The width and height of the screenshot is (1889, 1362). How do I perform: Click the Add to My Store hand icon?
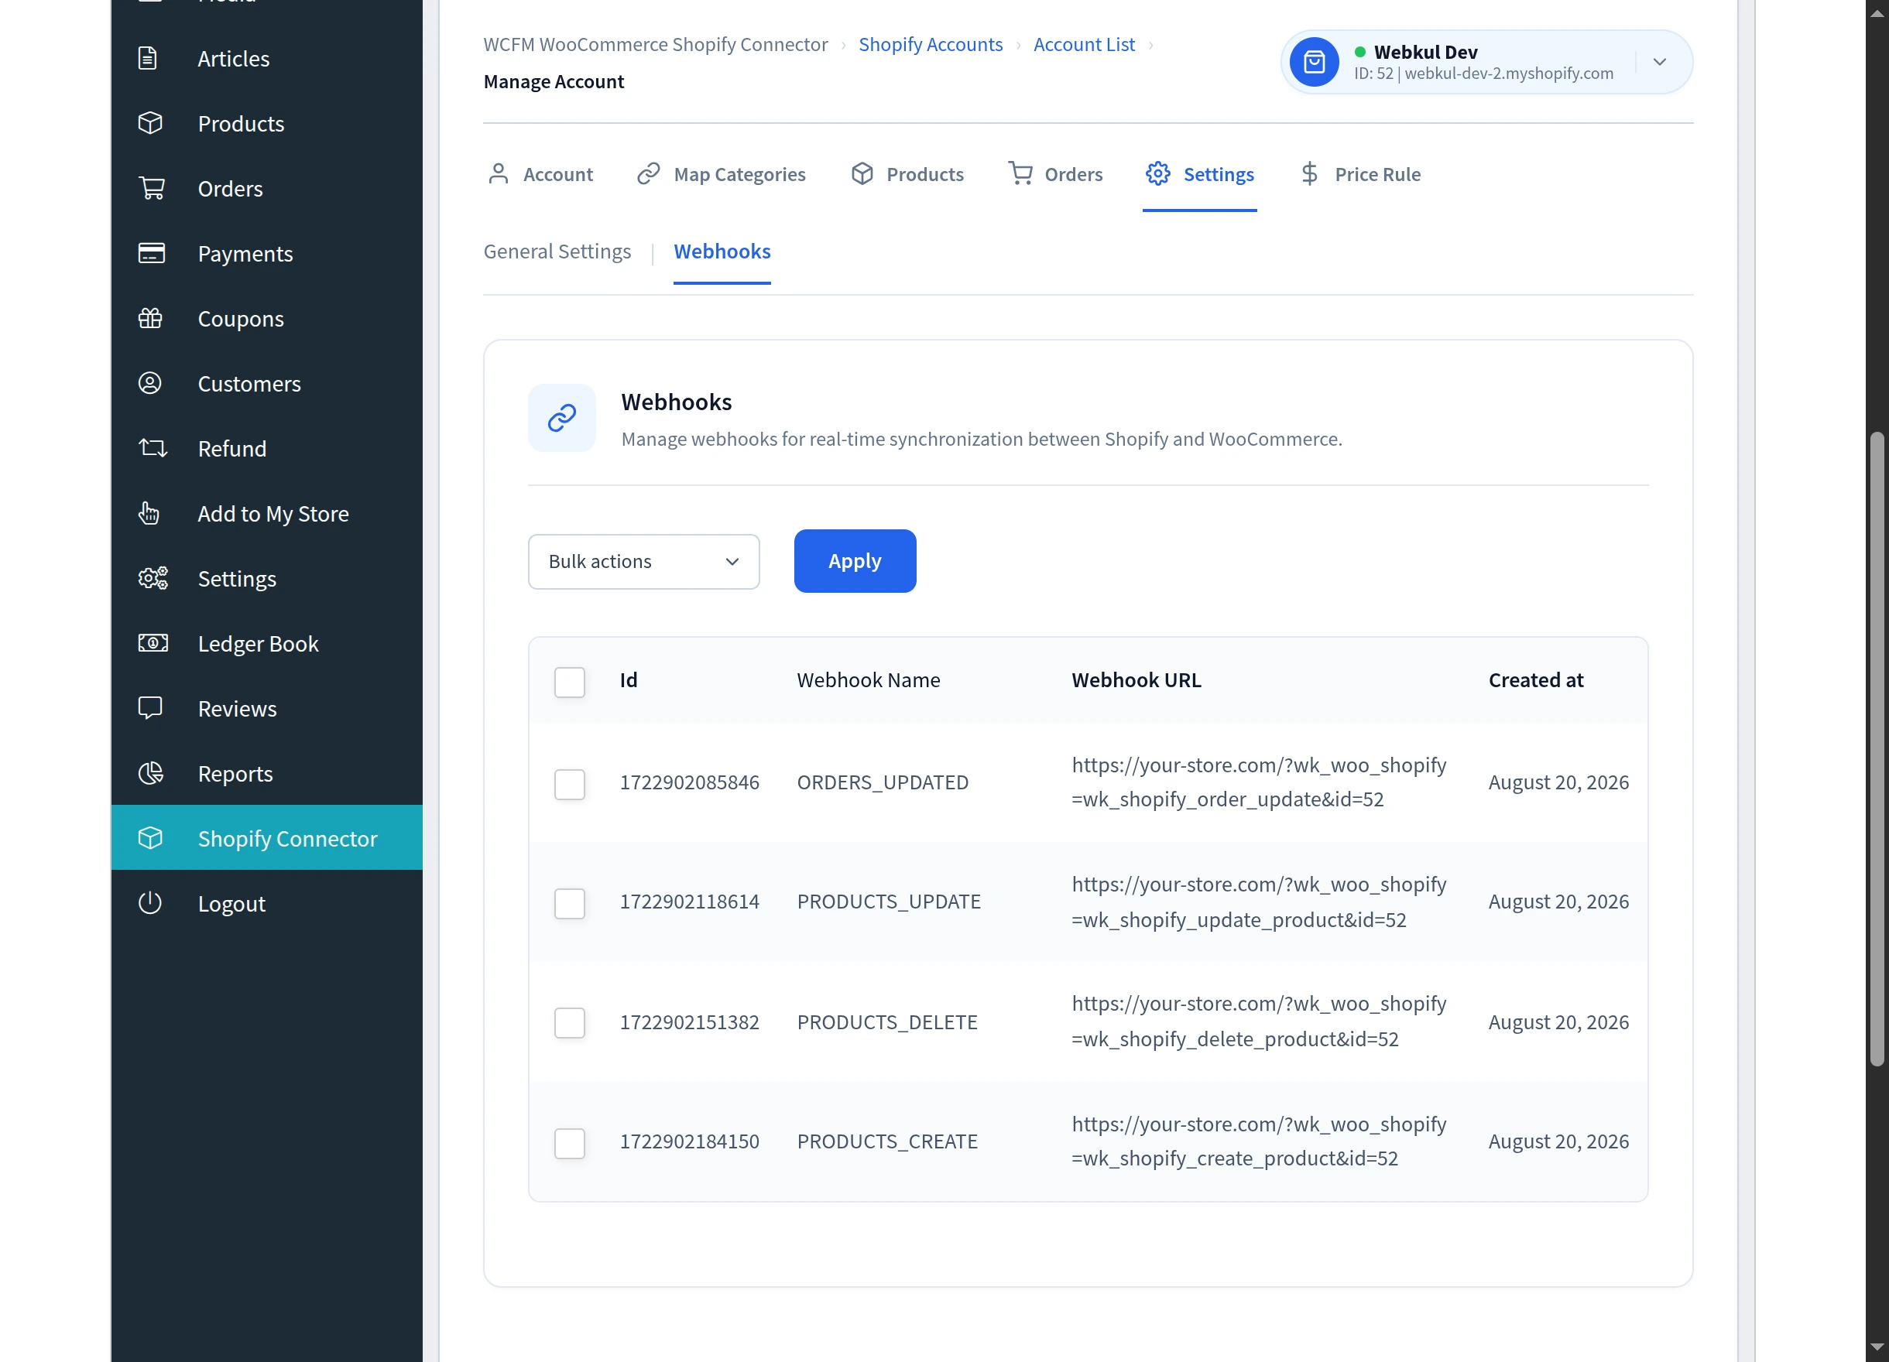pos(149,513)
